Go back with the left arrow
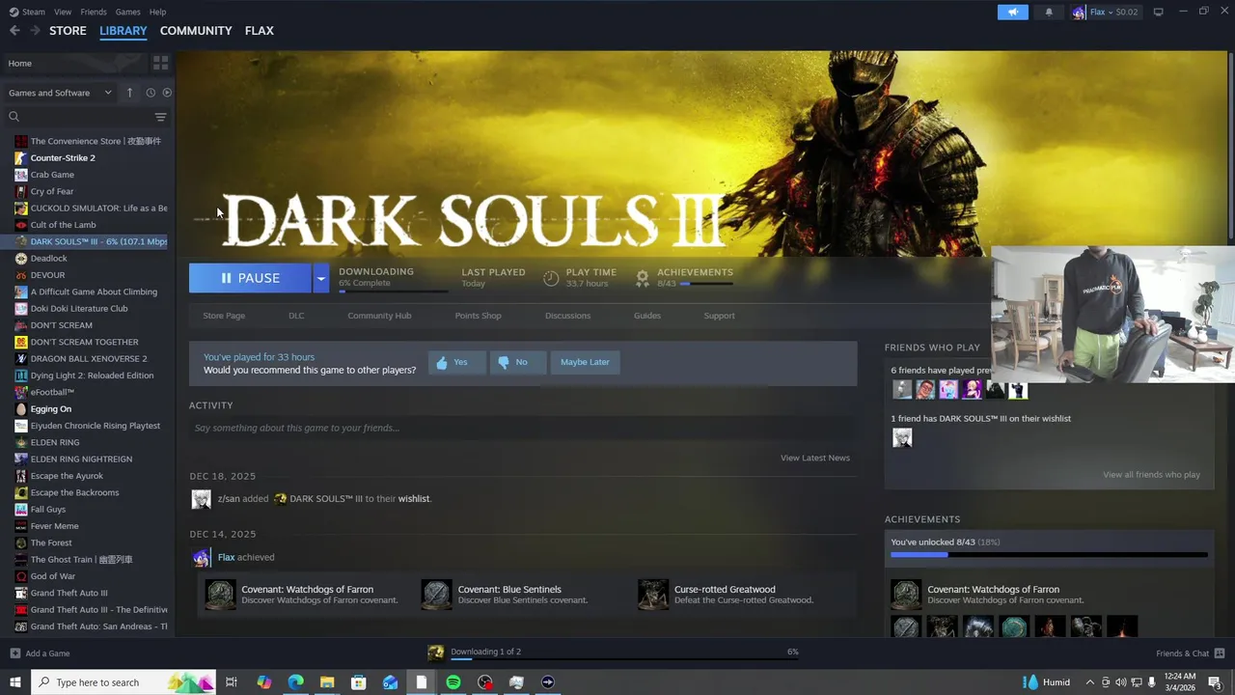 pyautogui.click(x=14, y=31)
